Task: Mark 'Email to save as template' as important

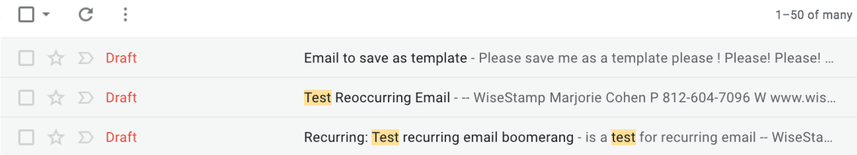Action: [86, 58]
